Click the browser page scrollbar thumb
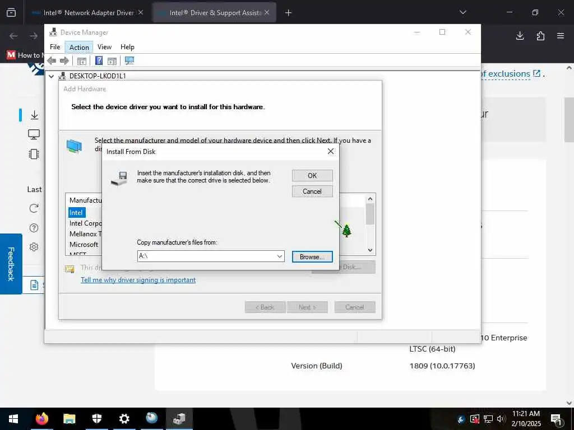 pyautogui.click(x=569, y=120)
